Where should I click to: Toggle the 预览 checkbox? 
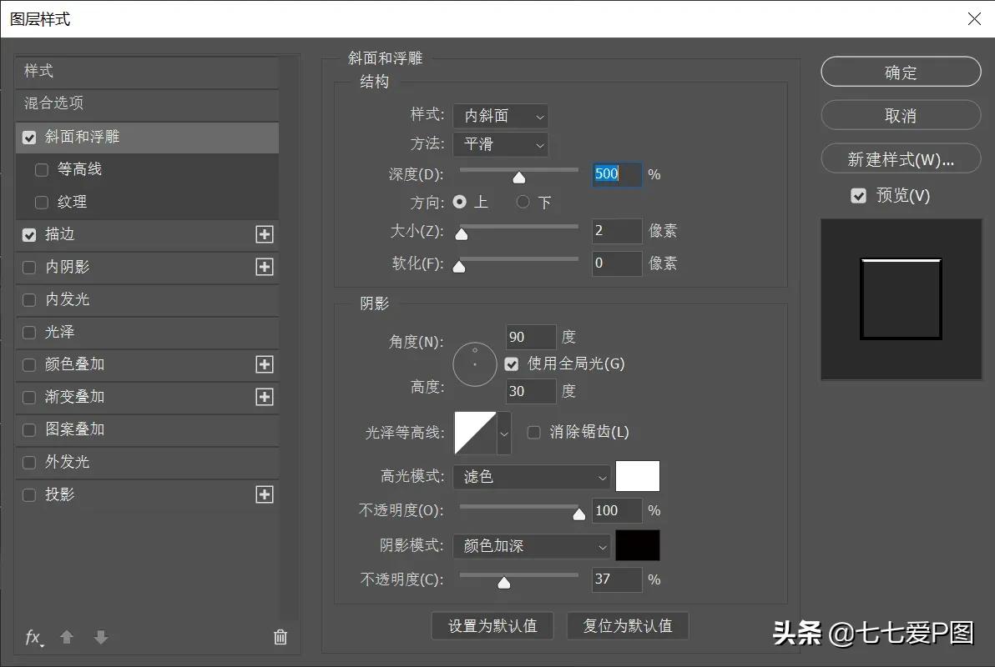[859, 196]
